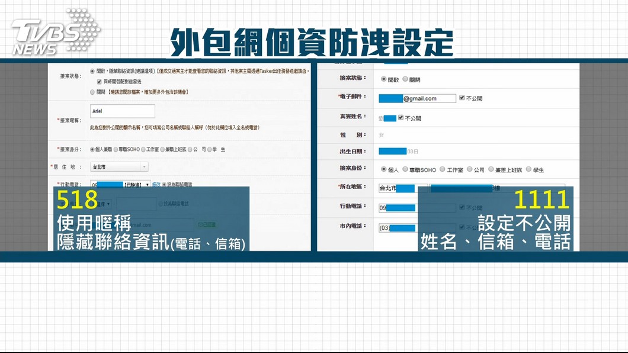This screenshot has width=628, height=353.
Task: Select 設為聯絡電話 radio beside 修改 link
Action: pos(164,185)
